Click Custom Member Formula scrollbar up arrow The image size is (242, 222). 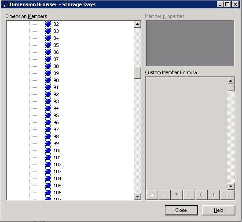(231, 81)
